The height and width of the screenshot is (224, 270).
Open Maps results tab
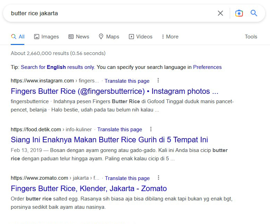tap(109, 37)
